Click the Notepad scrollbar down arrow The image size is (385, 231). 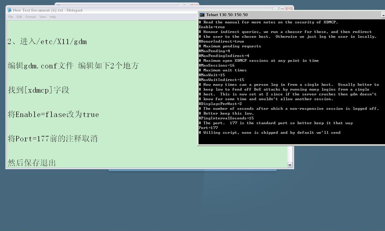[290, 165]
